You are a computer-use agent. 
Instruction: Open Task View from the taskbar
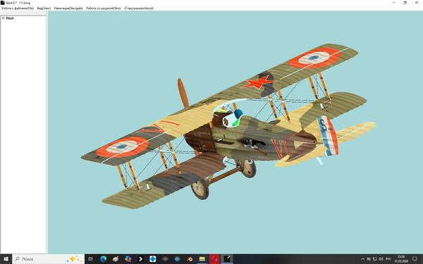pyautogui.click(x=91, y=259)
